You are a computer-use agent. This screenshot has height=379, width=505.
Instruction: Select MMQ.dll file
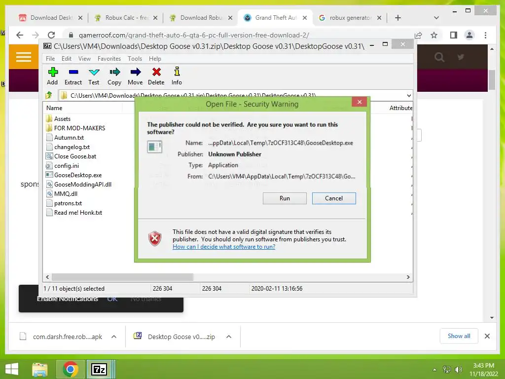pos(62,193)
